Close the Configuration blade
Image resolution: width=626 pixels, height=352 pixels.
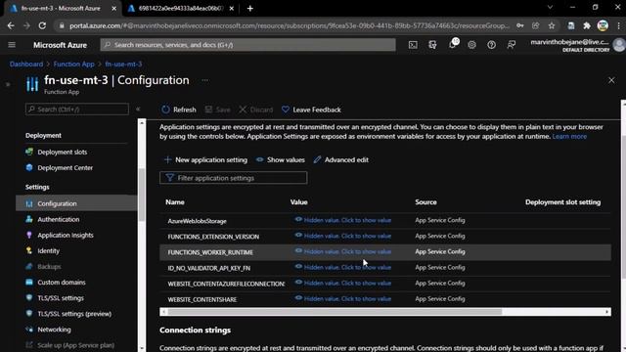[x=611, y=80]
